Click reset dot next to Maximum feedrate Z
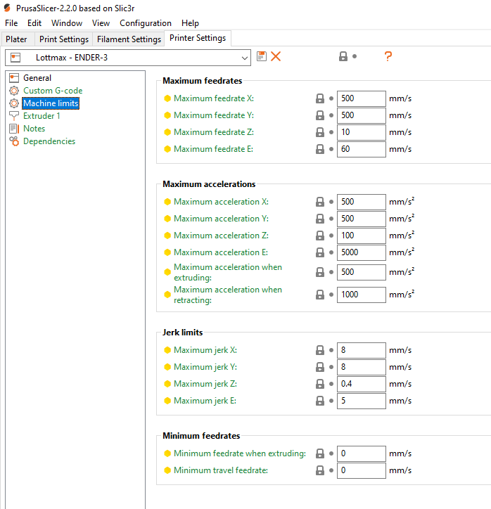 tap(331, 132)
